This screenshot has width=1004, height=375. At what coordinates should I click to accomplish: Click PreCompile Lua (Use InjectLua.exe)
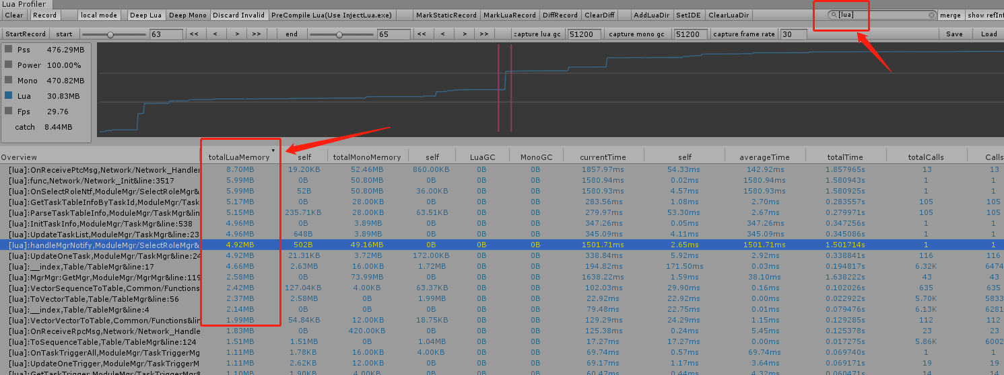333,15
